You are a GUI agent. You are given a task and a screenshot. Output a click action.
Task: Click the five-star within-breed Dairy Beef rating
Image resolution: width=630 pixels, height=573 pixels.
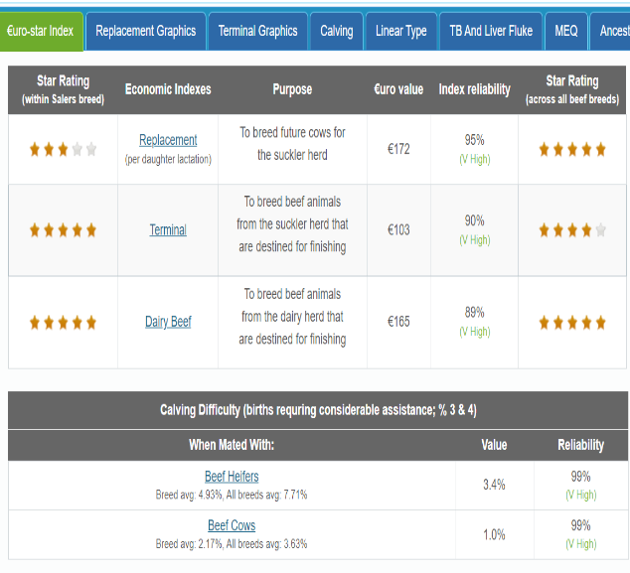pos(63,323)
